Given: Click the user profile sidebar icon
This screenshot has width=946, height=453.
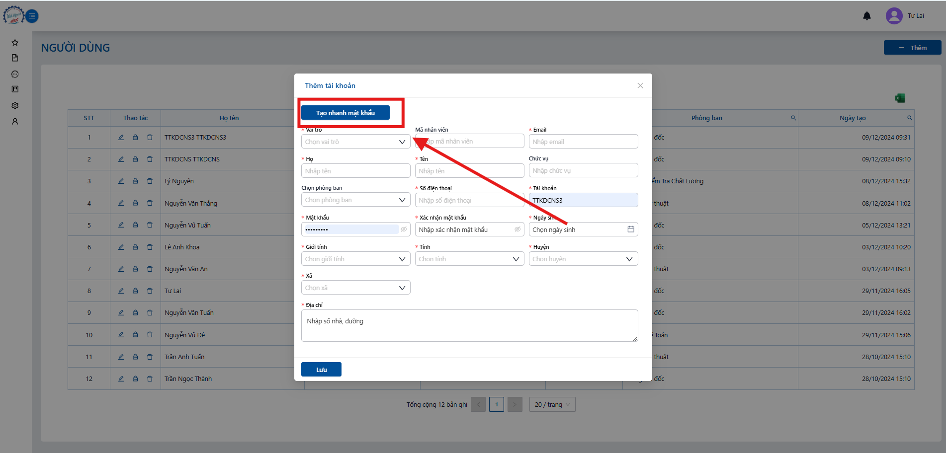Looking at the screenshot, I should (15, 121).
